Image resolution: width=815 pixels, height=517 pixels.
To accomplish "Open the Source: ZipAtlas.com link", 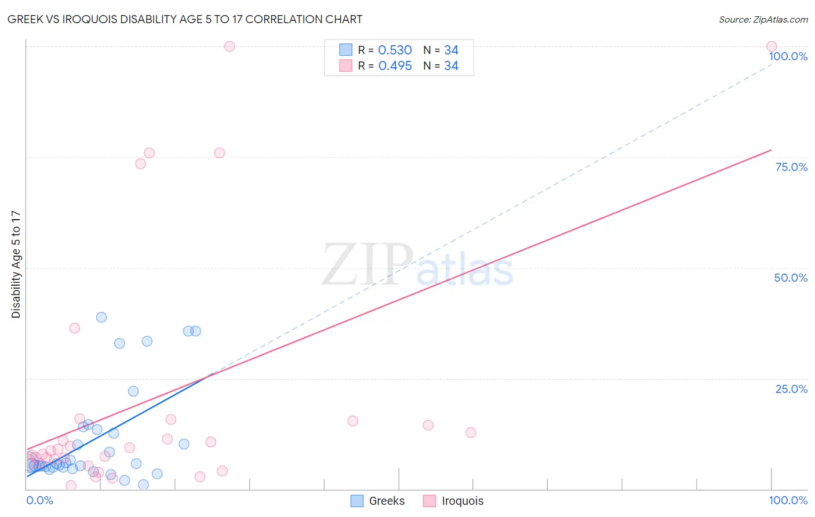I will pyautogui.click(x=763, y=19).
